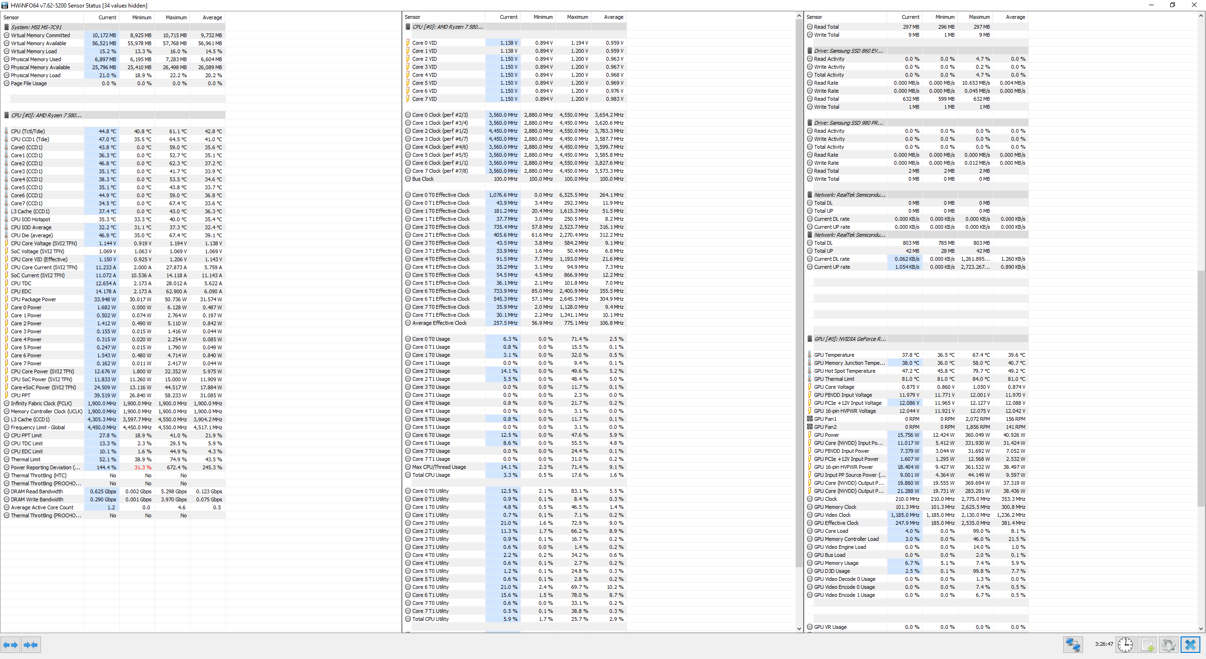Viewport: 1206px width, 659px height.
Task: Select Power Reporting Deviation row
Action: tap(45, 467)
